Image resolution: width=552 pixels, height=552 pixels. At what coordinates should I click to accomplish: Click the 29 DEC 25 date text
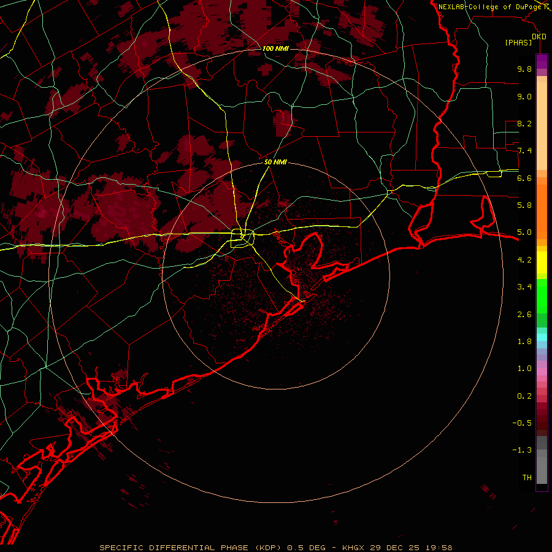click(396, 548)
